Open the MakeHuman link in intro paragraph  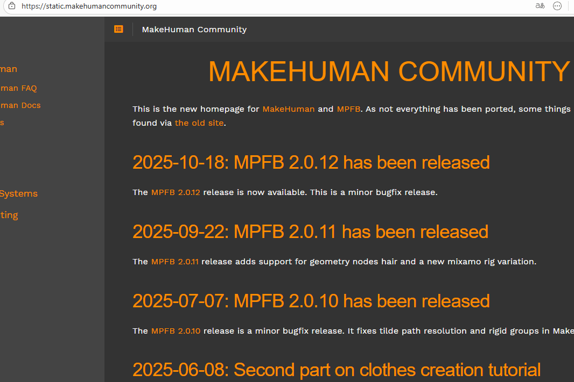tap(288, 109)
